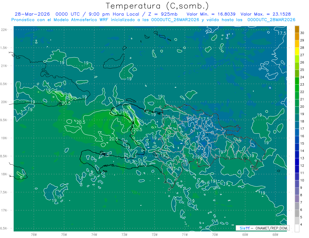Screen dimensions: 309x238
Task: Click the 22N latitude axis label
Action: pos(4,30)
